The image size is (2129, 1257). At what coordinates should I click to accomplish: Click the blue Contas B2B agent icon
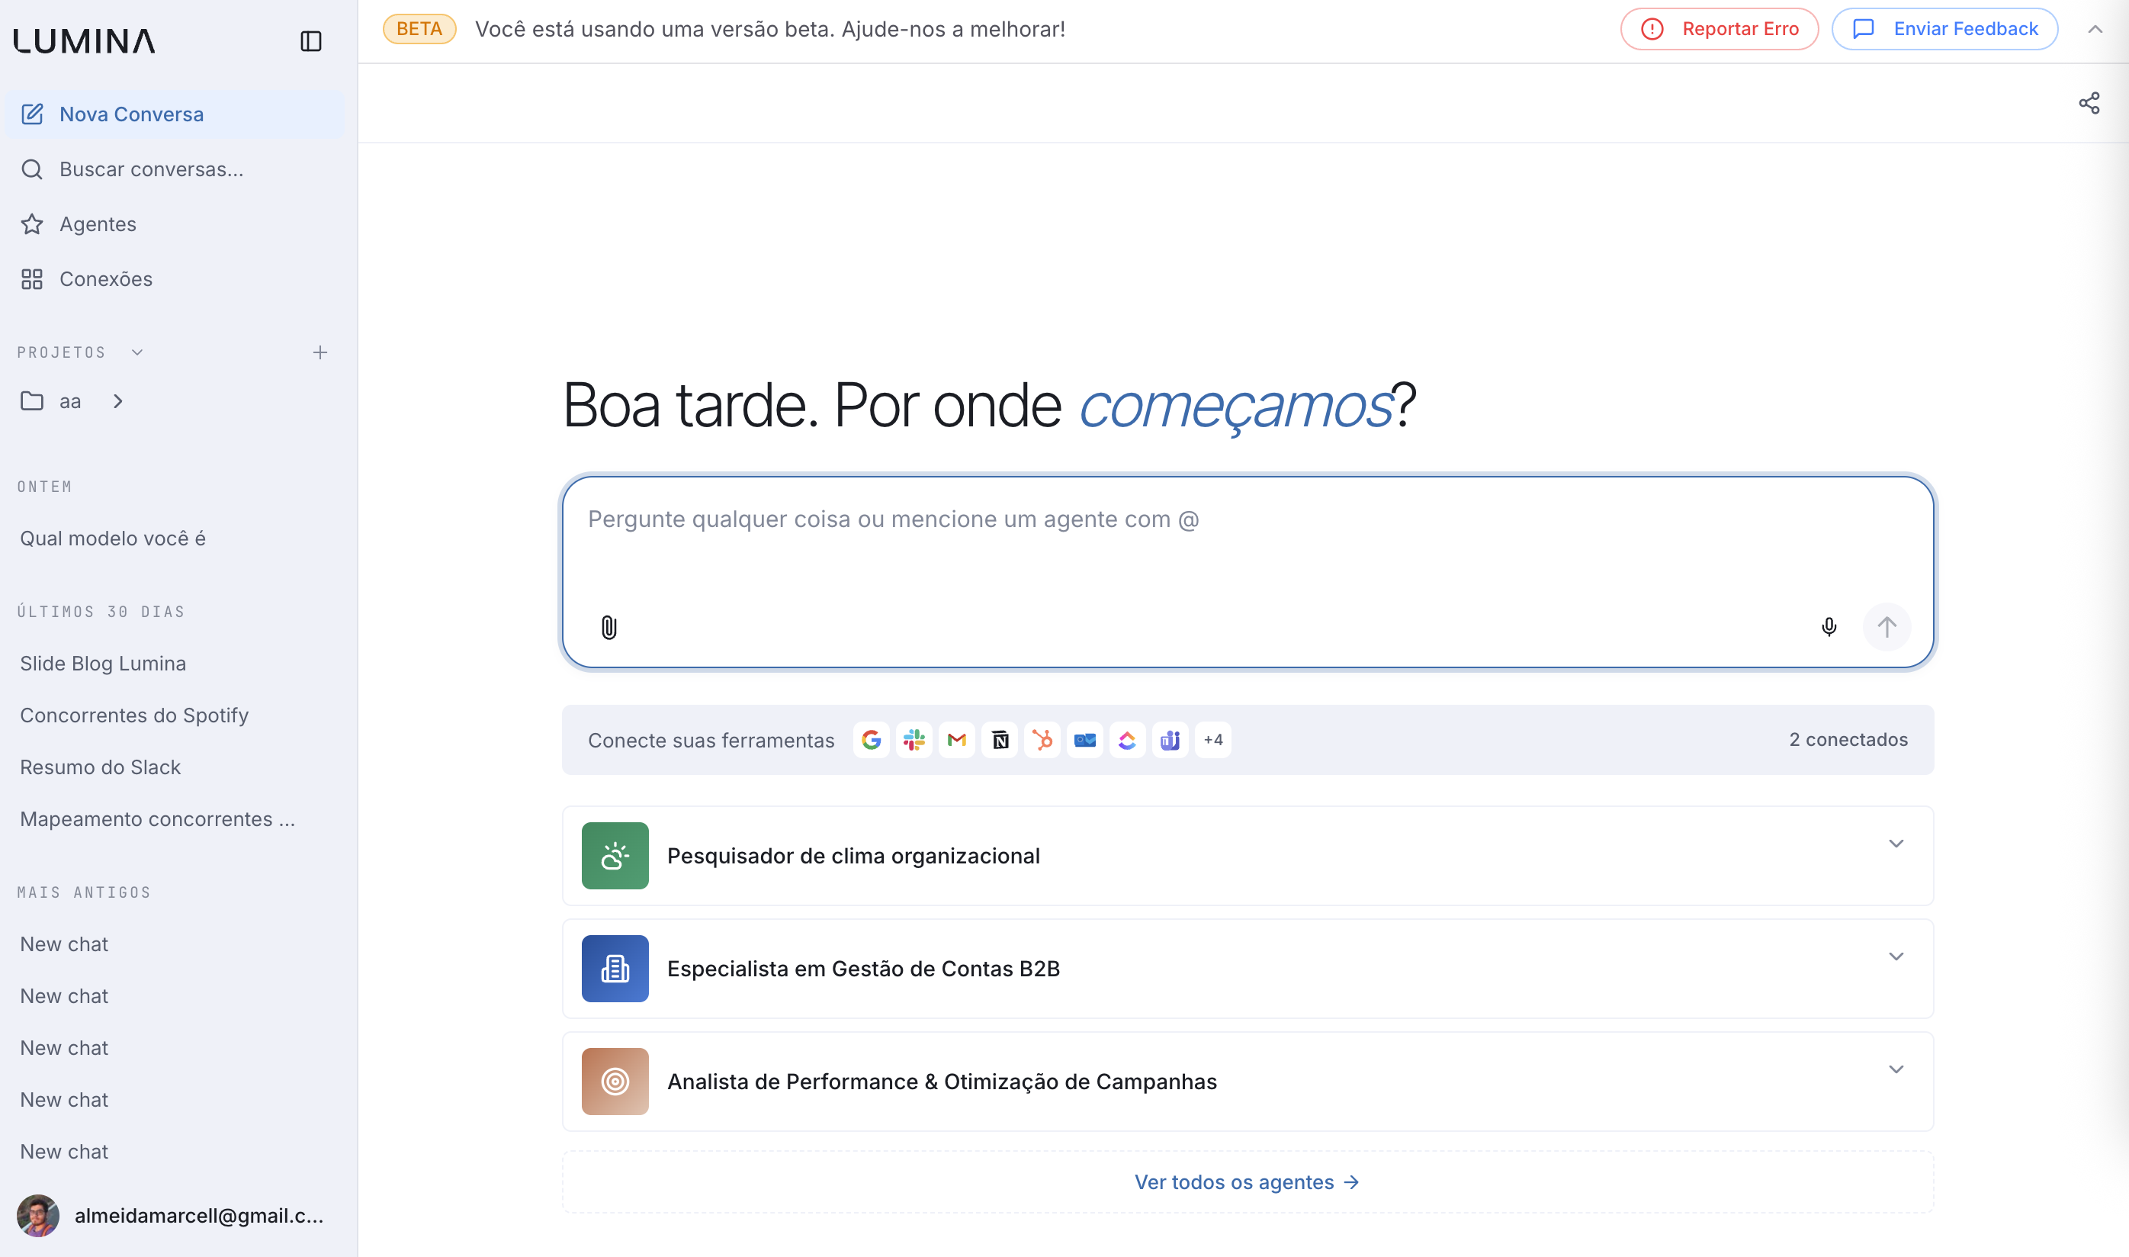point(615,968)
